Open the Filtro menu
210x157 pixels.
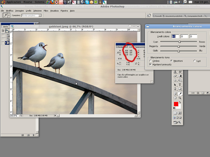pyautogui.click(x=46, y=11)
